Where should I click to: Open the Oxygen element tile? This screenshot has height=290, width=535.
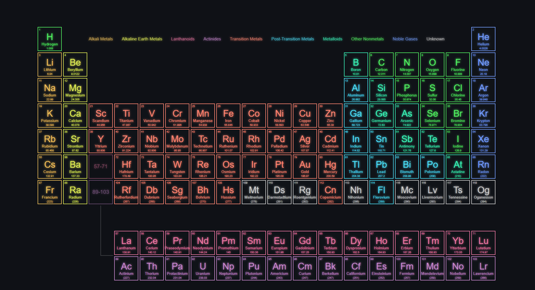coord(432,65)
